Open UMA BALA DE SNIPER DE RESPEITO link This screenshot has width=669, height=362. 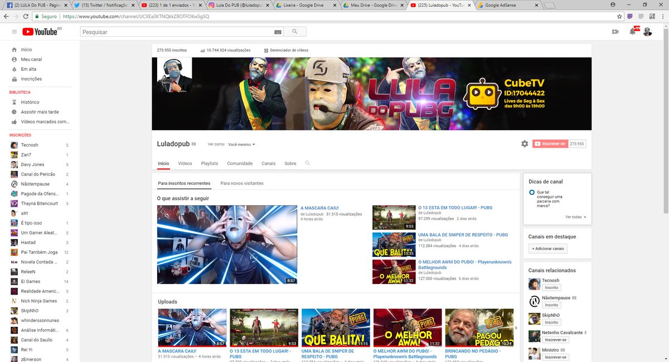(463, 234)
